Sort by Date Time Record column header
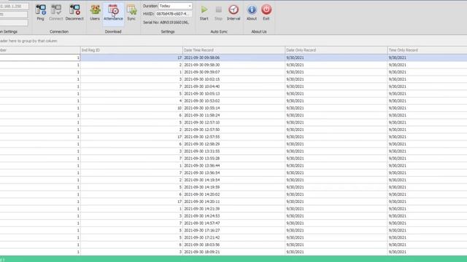 [x=233, y=50]
